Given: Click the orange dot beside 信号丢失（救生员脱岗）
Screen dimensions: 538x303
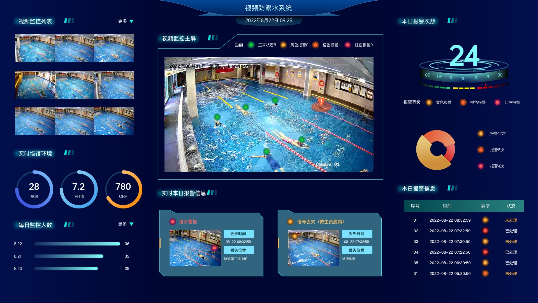Looking at the screenshot, I should 290,221.
